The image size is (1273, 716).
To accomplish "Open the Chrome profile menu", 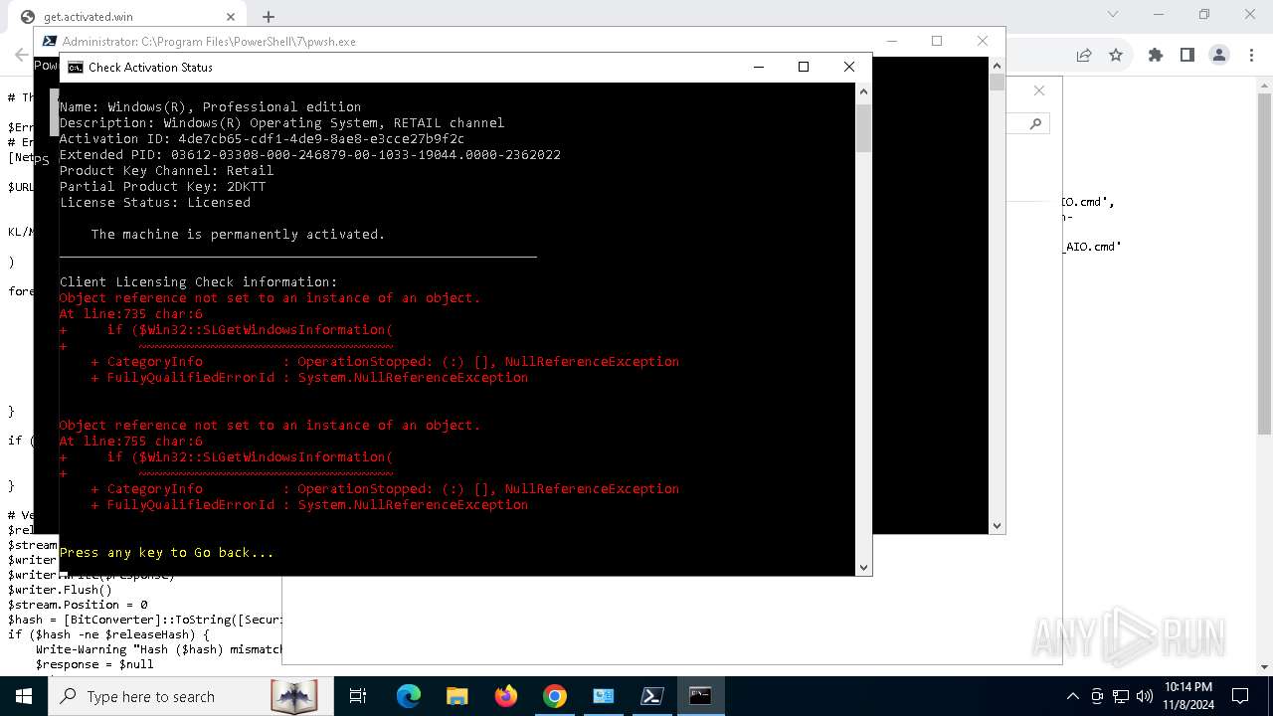I will pos(1219,56).
